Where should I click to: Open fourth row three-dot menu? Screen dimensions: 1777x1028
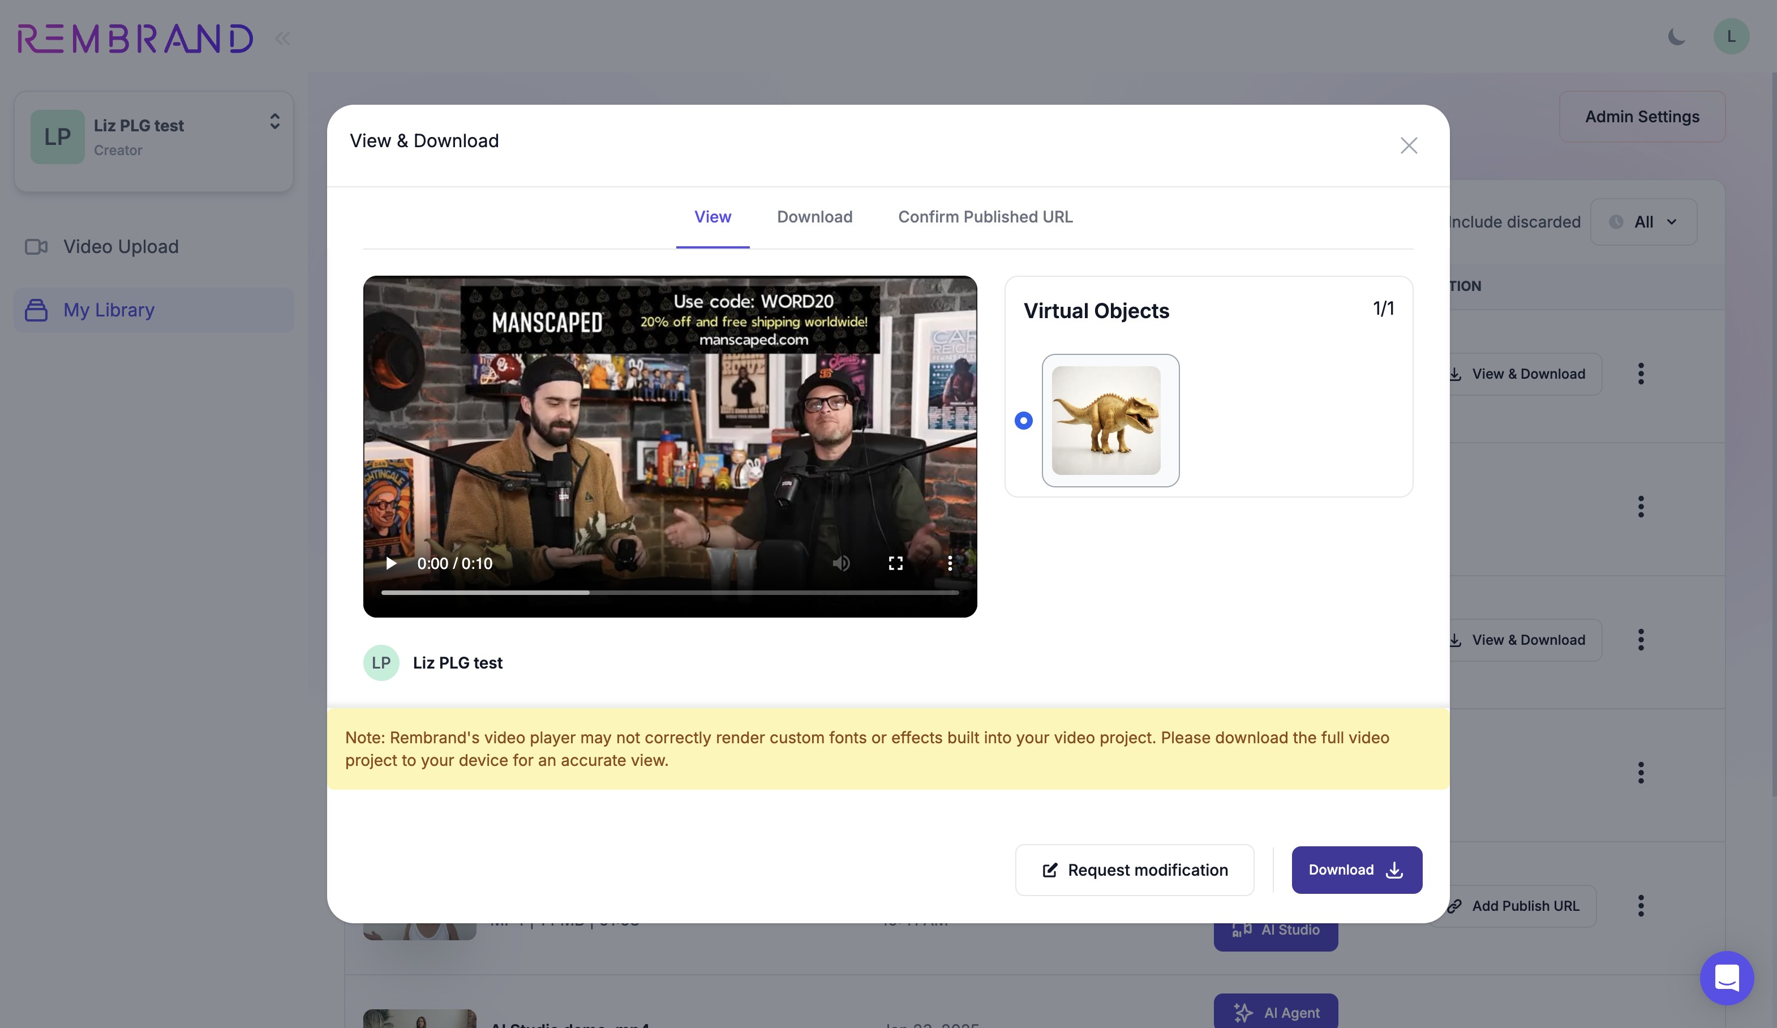1641,773
